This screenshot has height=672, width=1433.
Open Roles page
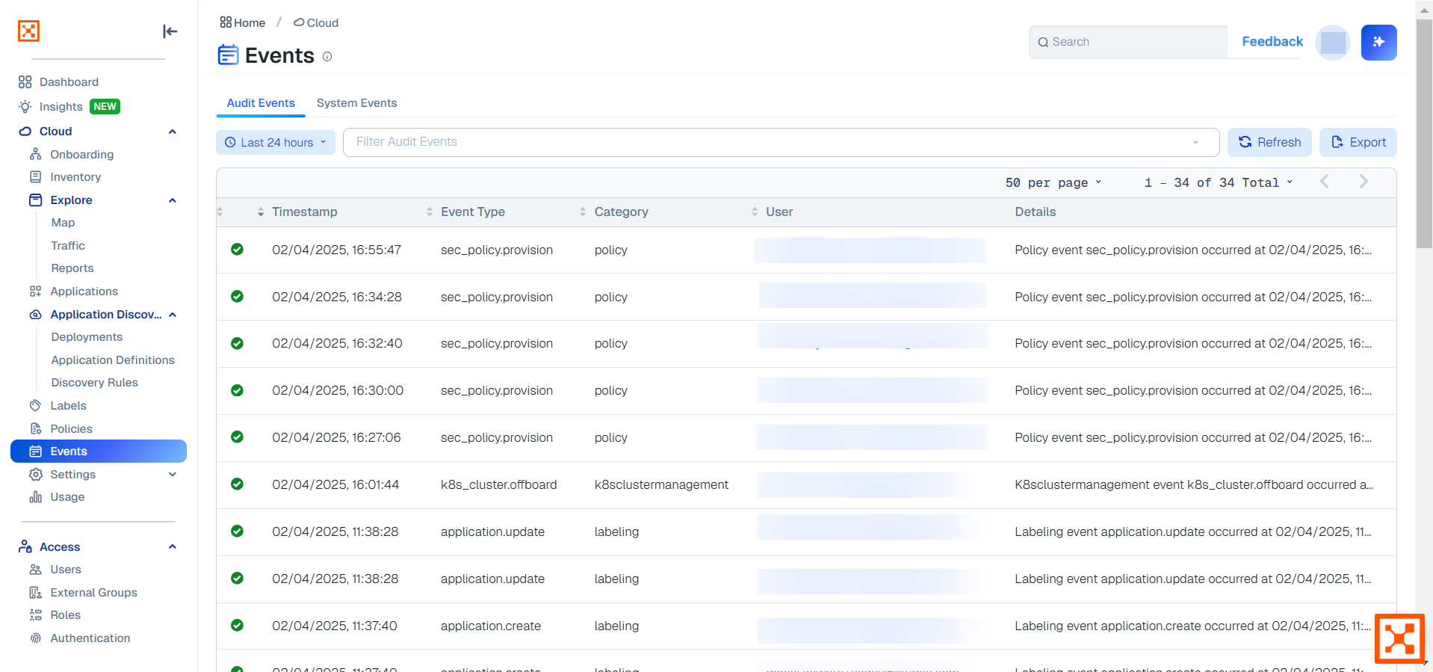click(65, 615)
